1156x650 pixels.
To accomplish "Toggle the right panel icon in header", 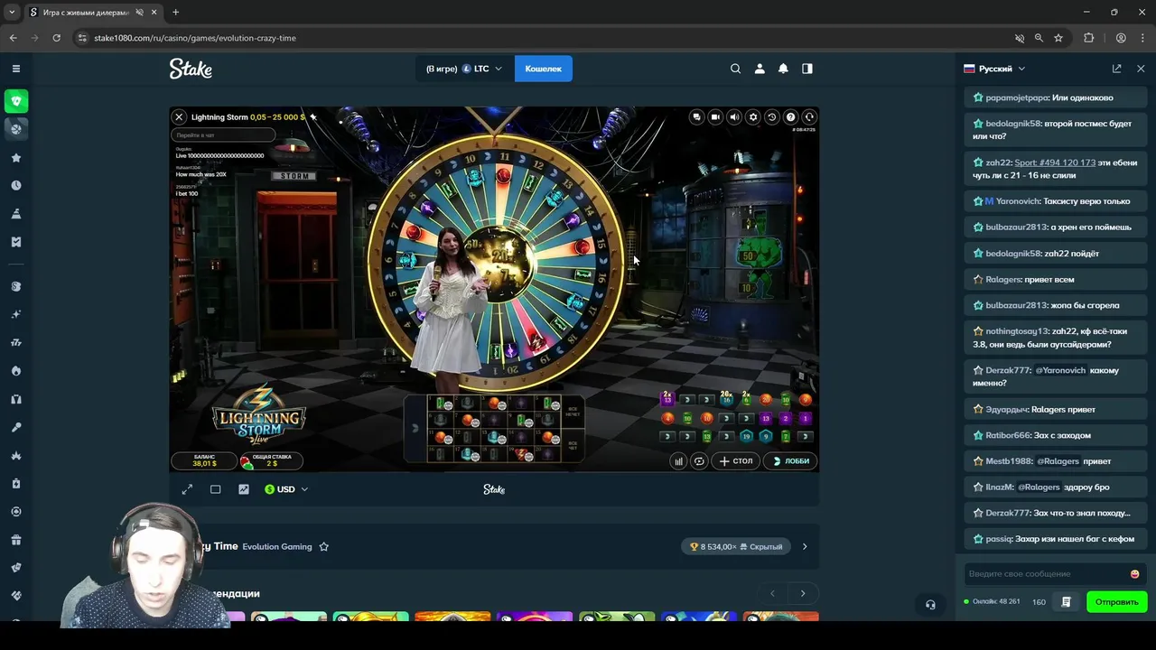I will click(807, 69).
